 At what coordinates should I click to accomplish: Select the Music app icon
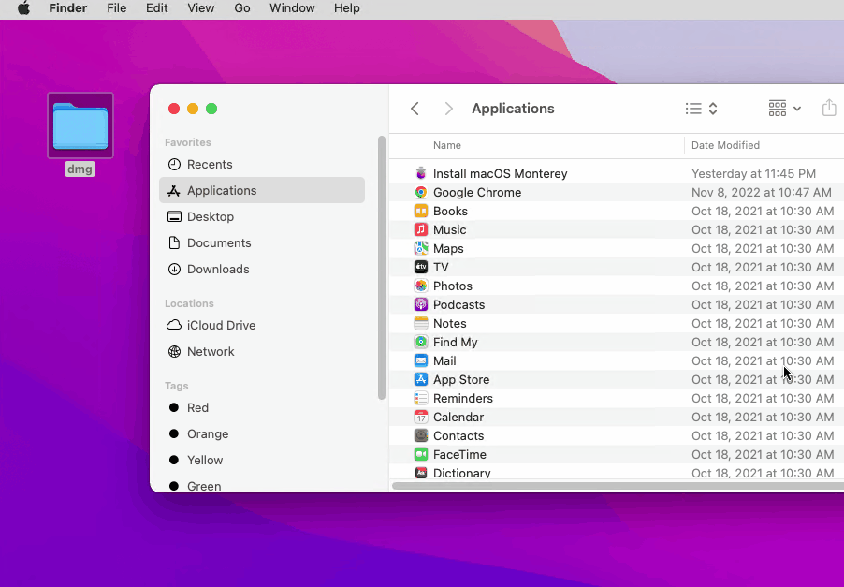[x=421, y=230]
